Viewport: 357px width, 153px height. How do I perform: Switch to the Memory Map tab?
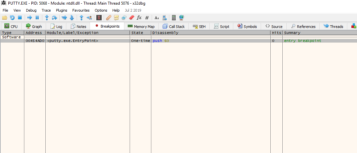pos(141,26)
